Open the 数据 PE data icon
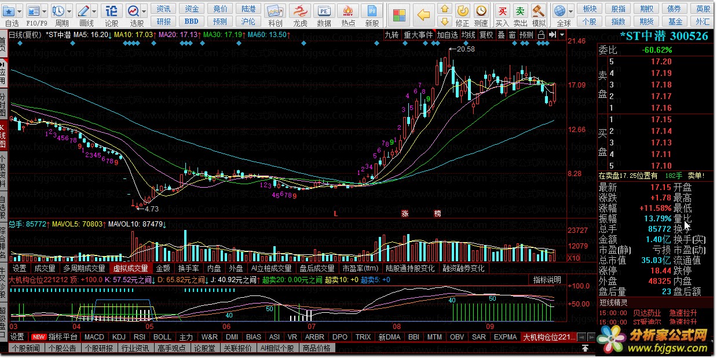 point(324,11)
